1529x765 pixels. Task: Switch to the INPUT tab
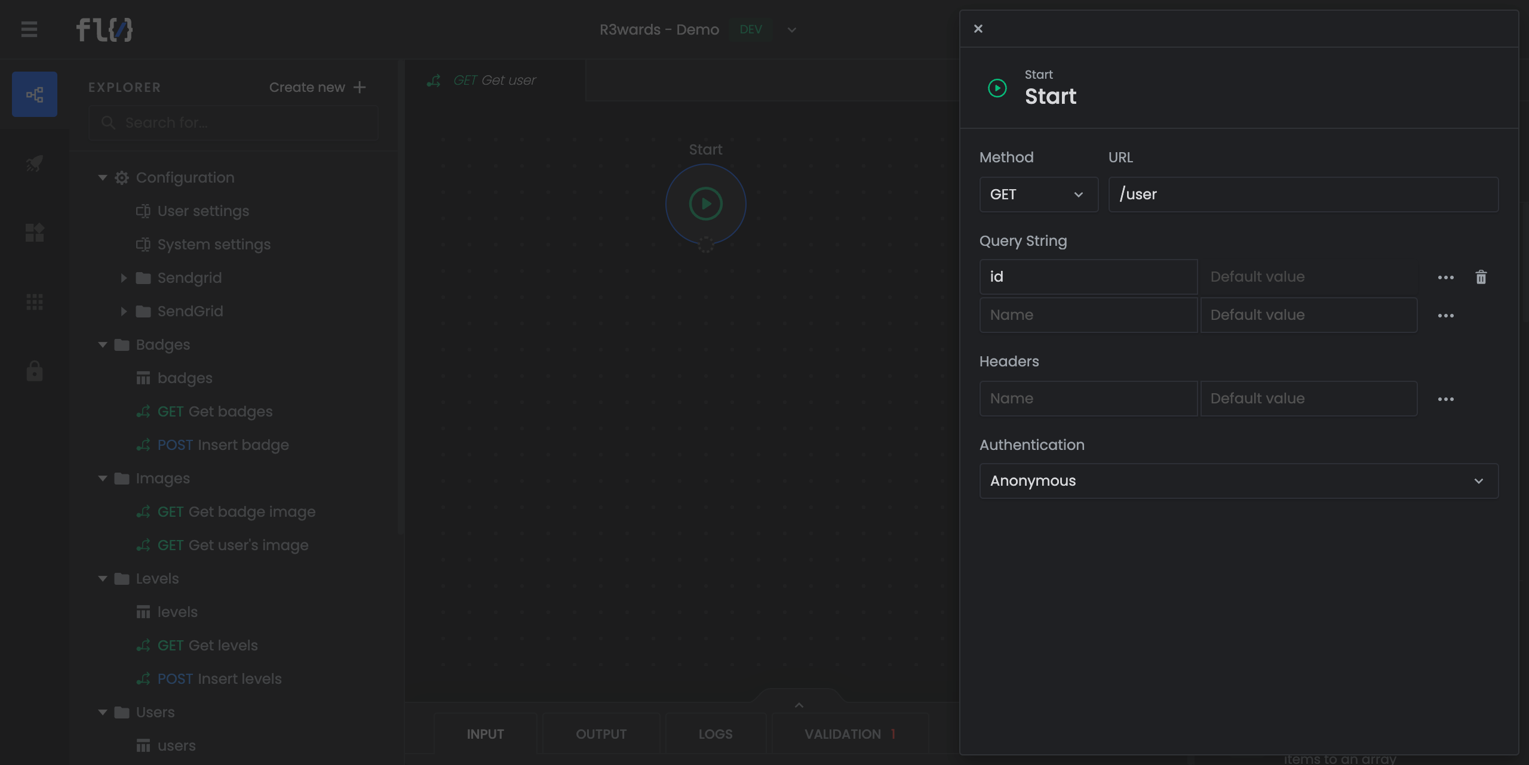pyautogui.click(x=485, y=734)
